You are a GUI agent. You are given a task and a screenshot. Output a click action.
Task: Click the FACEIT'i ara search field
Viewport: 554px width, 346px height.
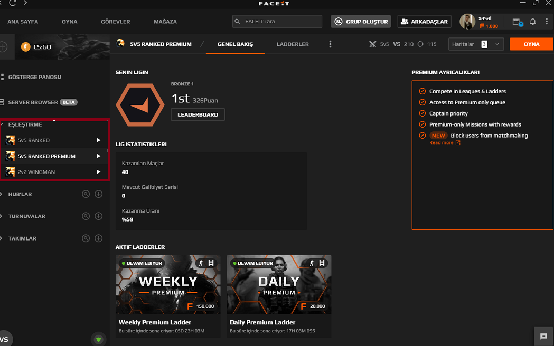(277, 22)
